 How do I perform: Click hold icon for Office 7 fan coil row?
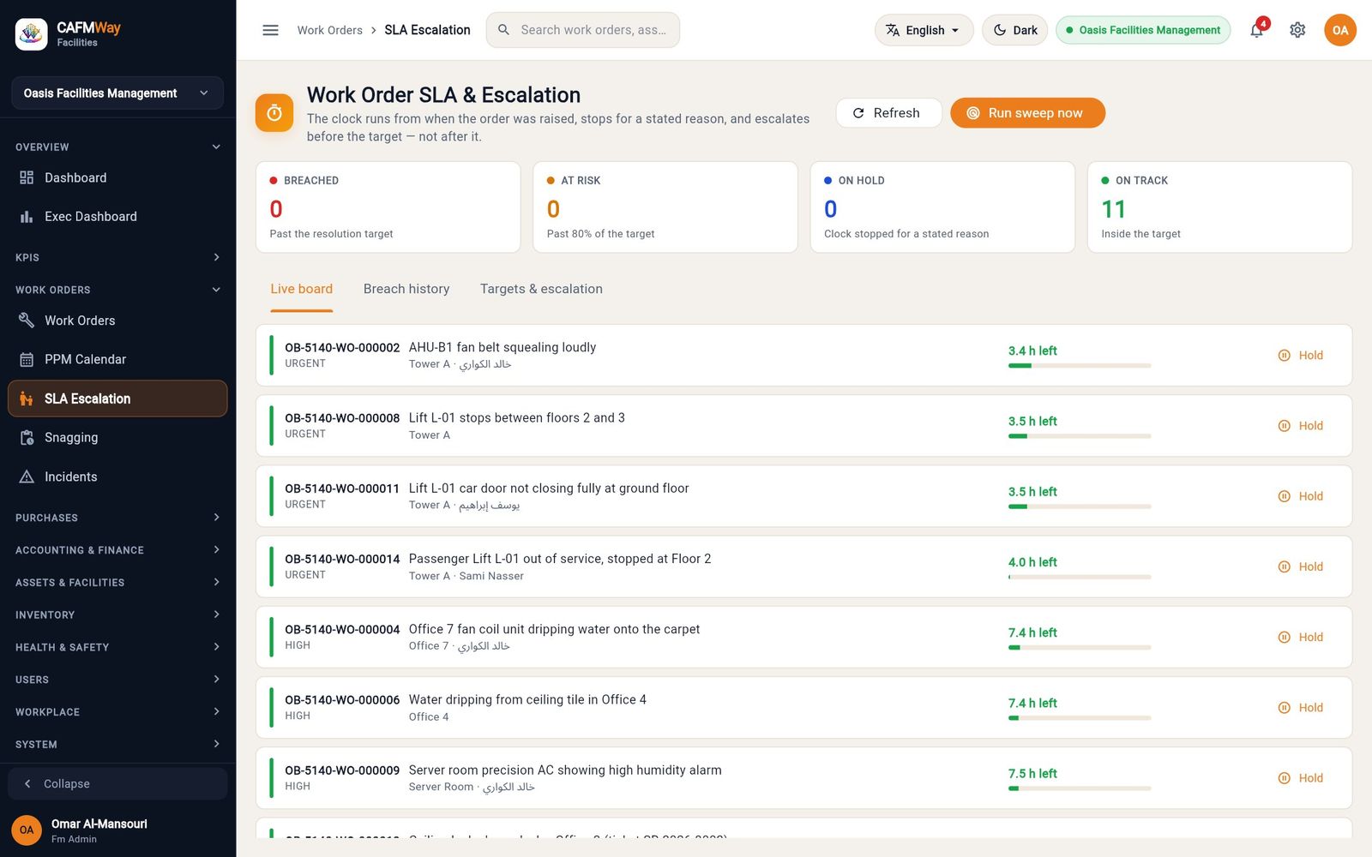point(1284,637)
